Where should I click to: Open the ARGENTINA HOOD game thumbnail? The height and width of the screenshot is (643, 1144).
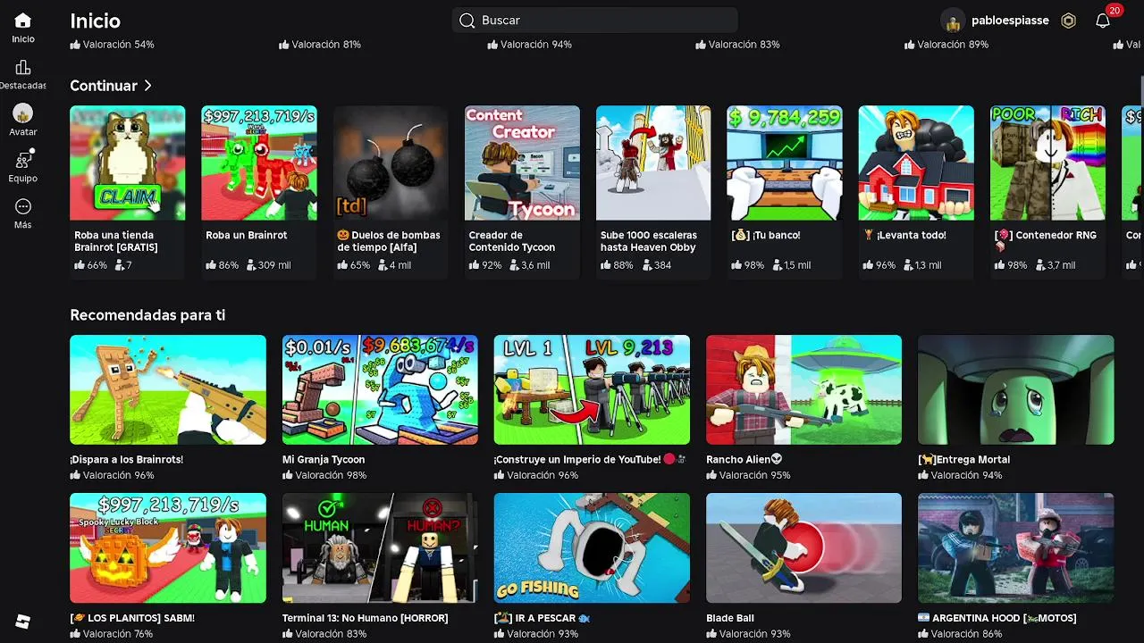tap(1016, 547)
